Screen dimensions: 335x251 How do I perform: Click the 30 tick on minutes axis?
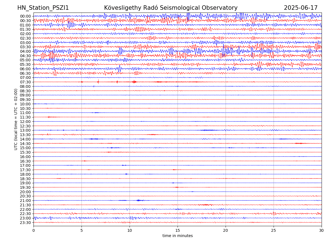click(322, 231)
